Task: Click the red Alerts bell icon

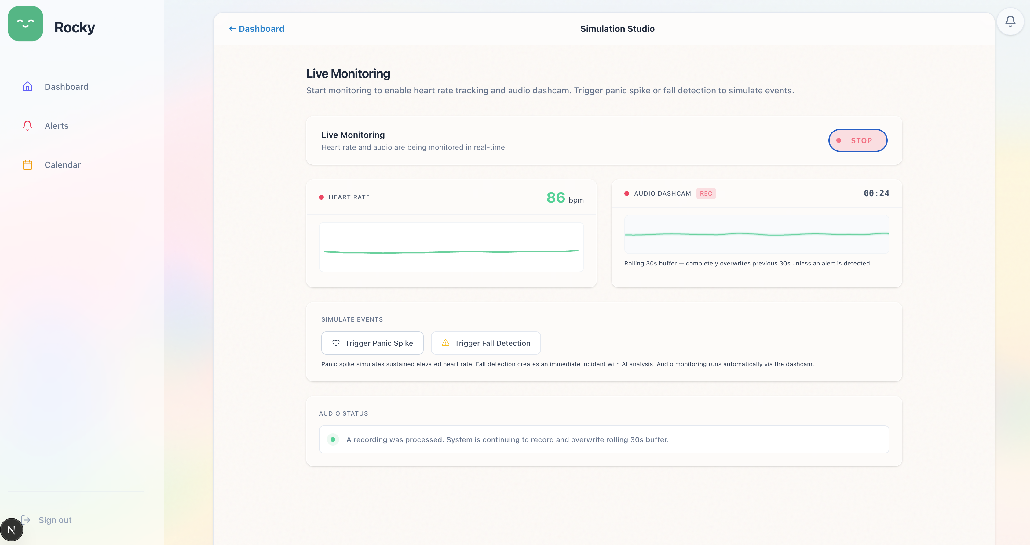Action: (x=27, y=126)
